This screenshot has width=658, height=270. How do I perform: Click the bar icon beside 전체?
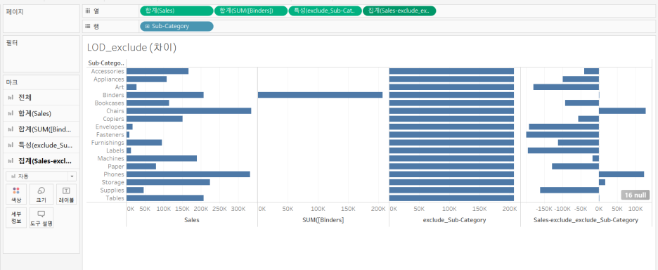click(11, 98)
